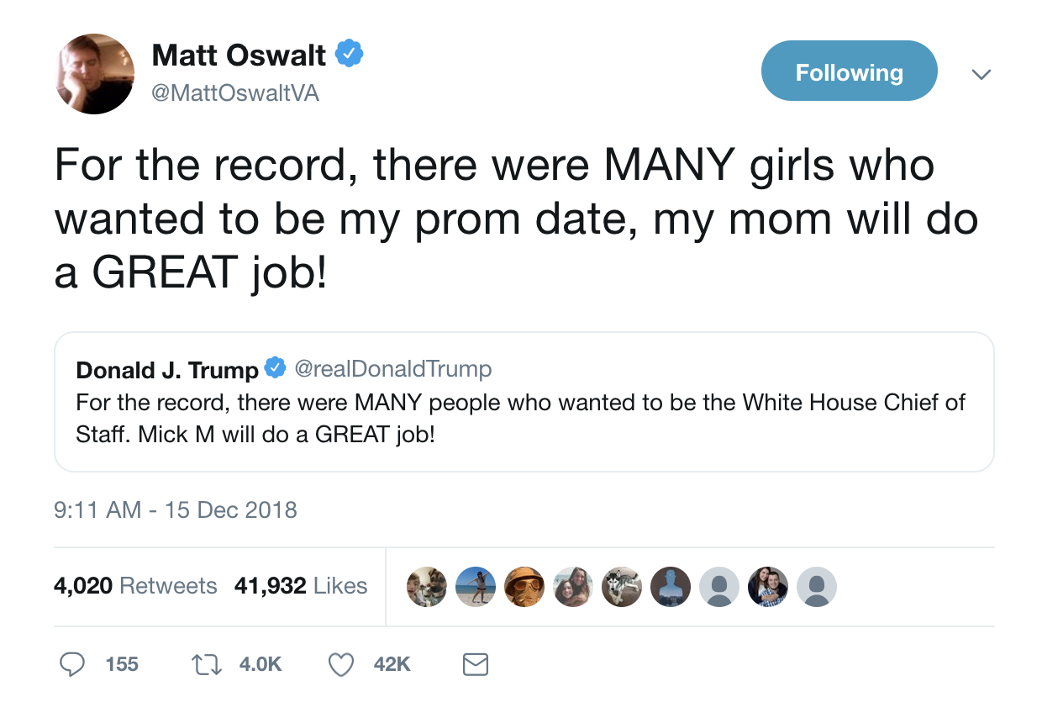The image size is (1042, 718).
Task: Share the tweet via direct message envelope icon
Action: pyautogui.click(x=475, y=664)
